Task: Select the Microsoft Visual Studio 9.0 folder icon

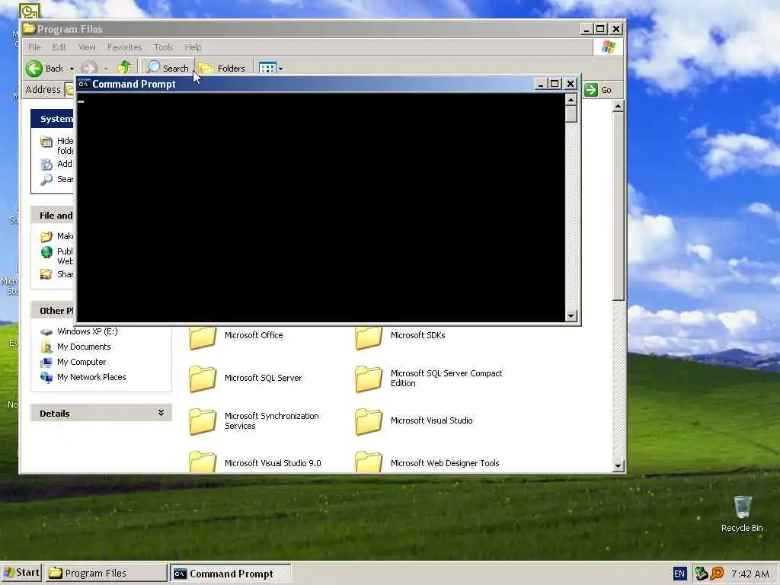Action: (203, 462)
